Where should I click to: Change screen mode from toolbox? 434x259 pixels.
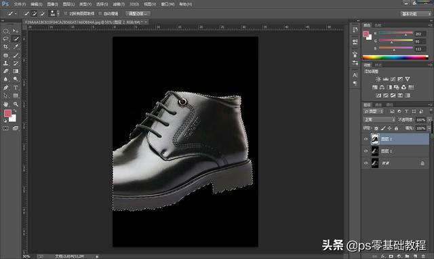pyautogui.click(x=16, y=128)
